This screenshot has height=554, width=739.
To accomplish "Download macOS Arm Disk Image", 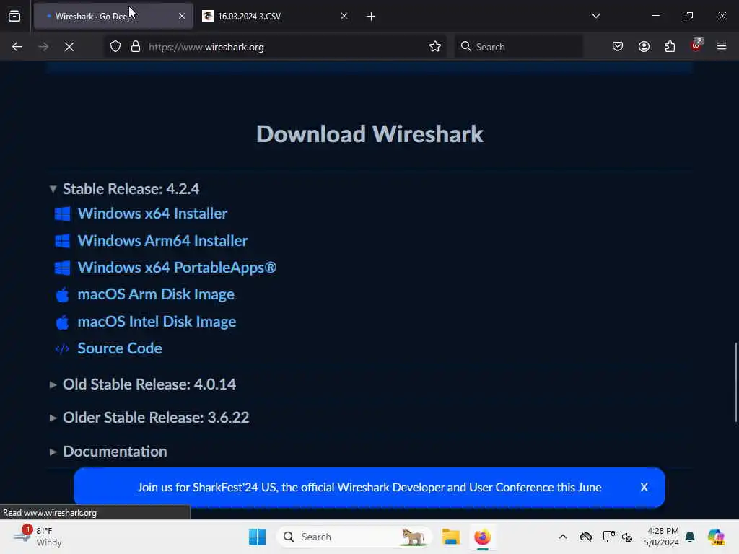I will point(156,295).
